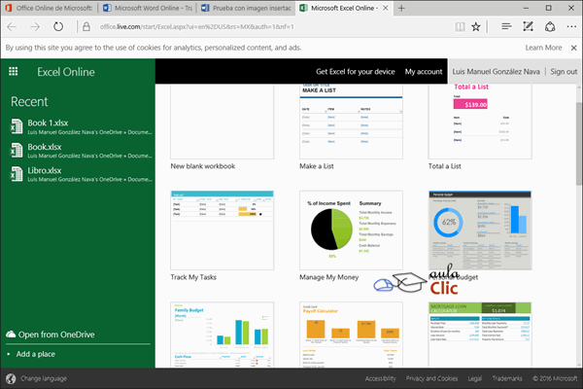Open the My account link
Image resolution: width=583 pixels, height=389 pixels.
[x=423, y=72]
